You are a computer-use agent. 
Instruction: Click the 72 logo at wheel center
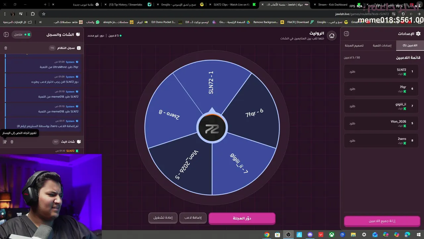(x=212, y=129)
